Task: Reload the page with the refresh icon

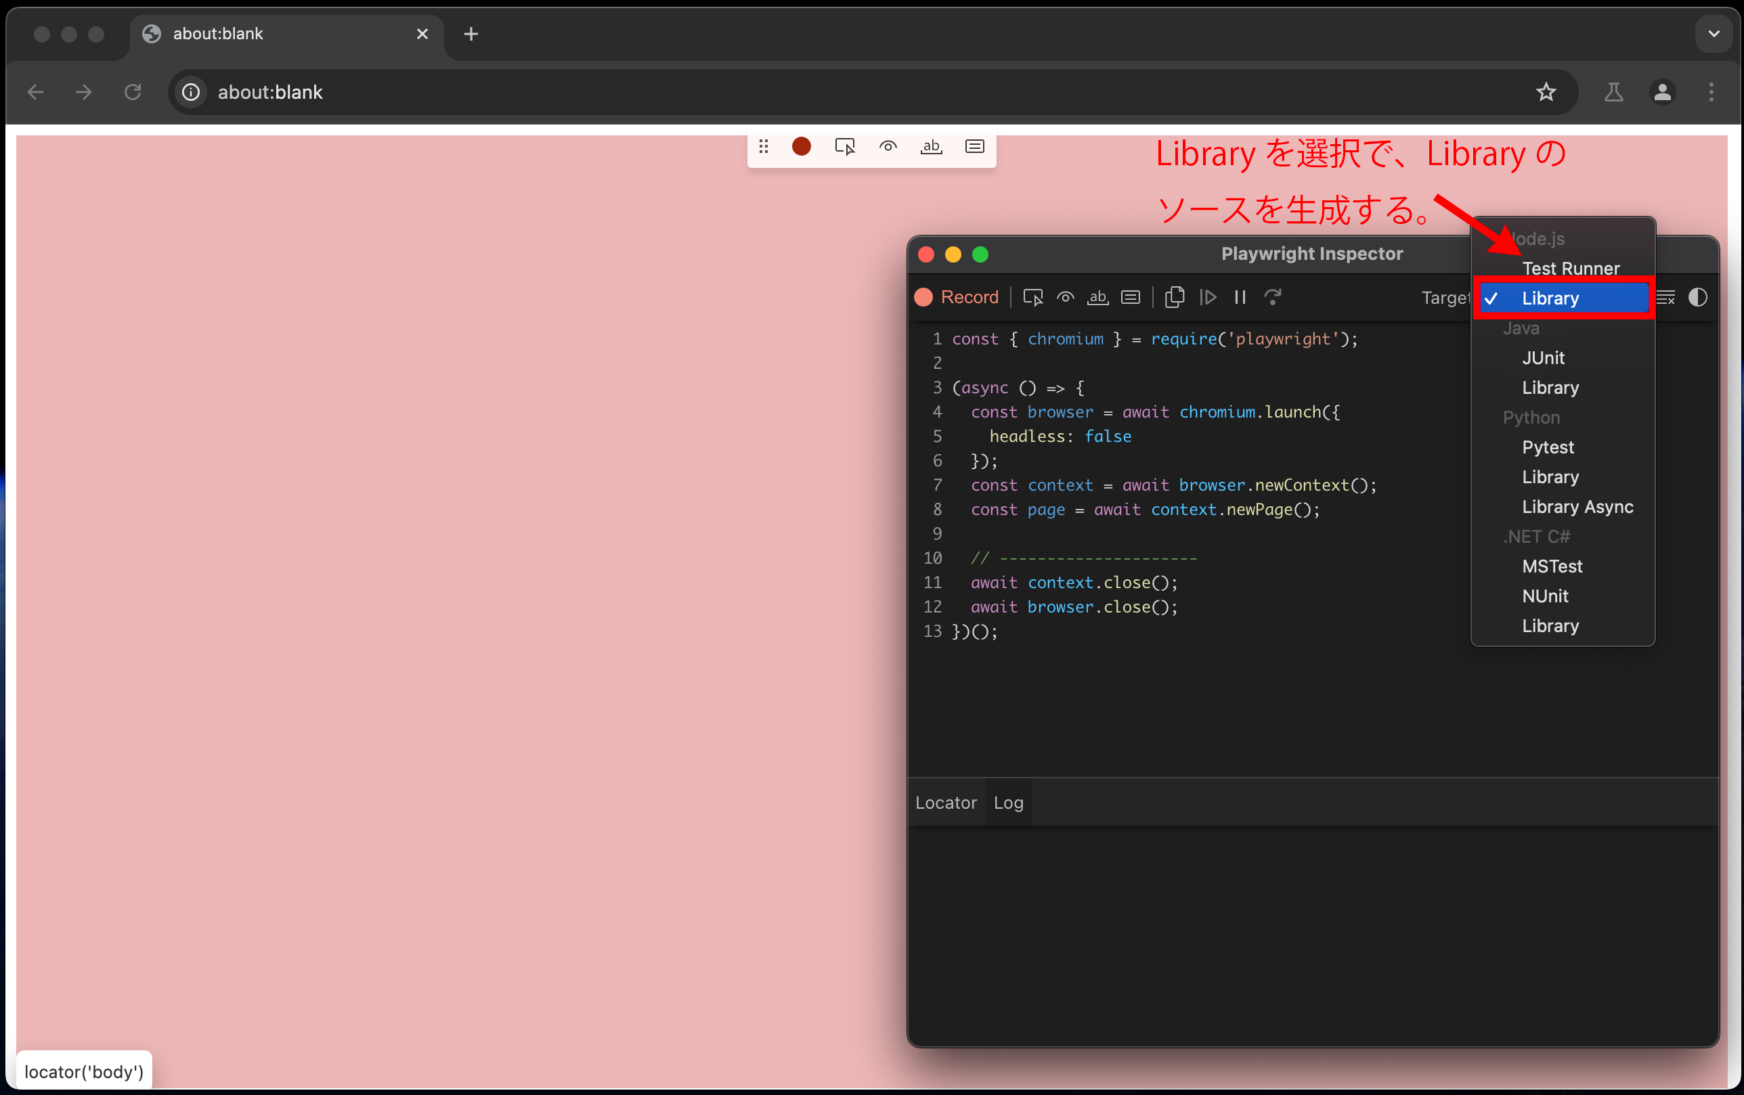Action: coord(133,92)
